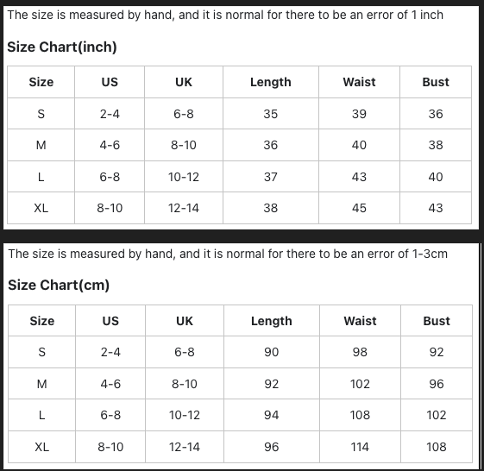Select the bust value 108 in cm chart

[437, 447]
